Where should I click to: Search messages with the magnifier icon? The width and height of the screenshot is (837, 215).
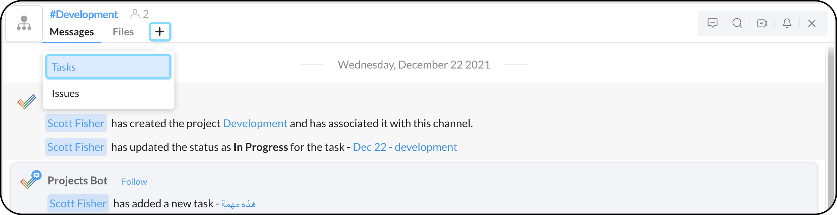click(737, 23)
